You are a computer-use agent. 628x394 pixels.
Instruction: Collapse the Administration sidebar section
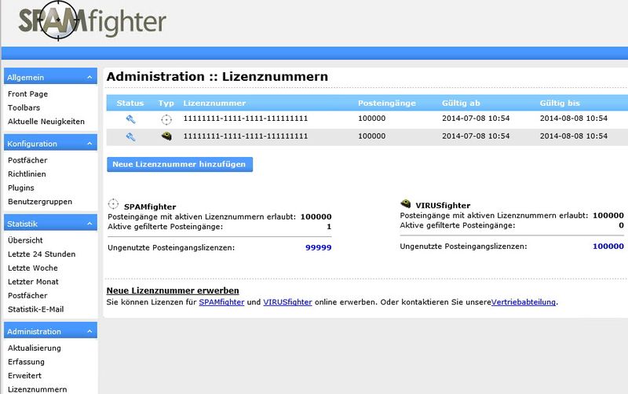coord(89,331)
